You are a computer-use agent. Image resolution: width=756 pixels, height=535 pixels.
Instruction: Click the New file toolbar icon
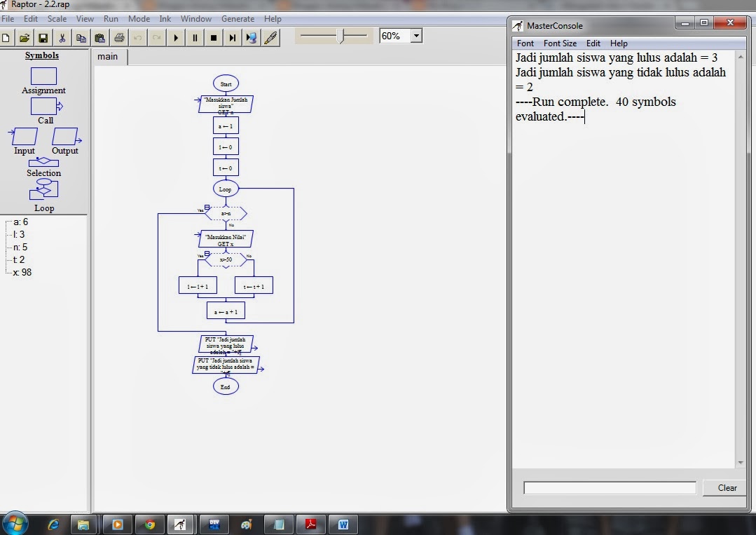click(6, 38)
